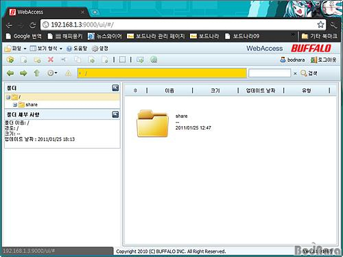Show more bookmarks with the chevron

(293, 35)
